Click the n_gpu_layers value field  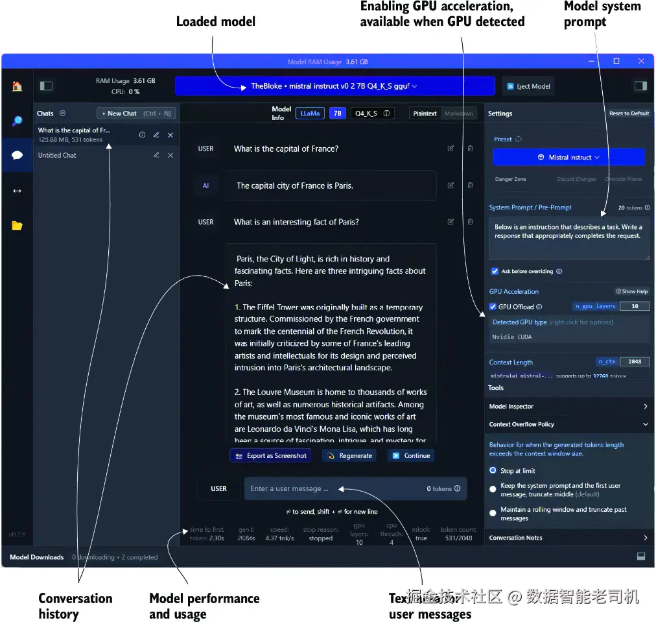tap(635, 306)
